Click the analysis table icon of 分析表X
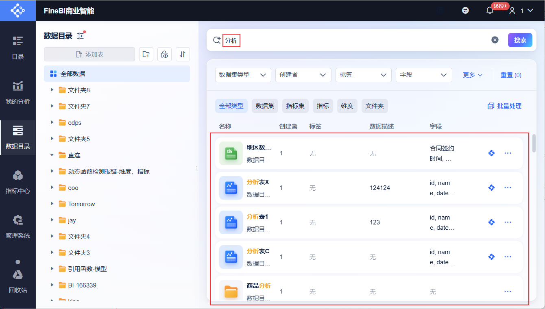 click(x=231, y=188)
